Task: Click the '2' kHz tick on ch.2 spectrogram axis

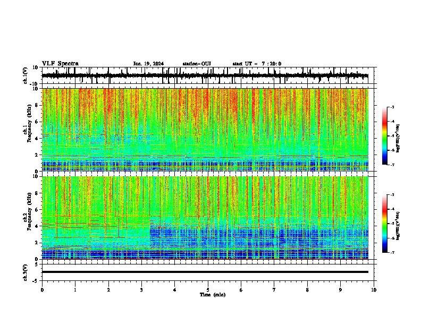Action: point(37,243)
